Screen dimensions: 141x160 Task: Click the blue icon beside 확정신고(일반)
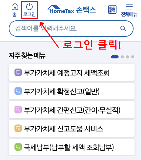(18, 91)
